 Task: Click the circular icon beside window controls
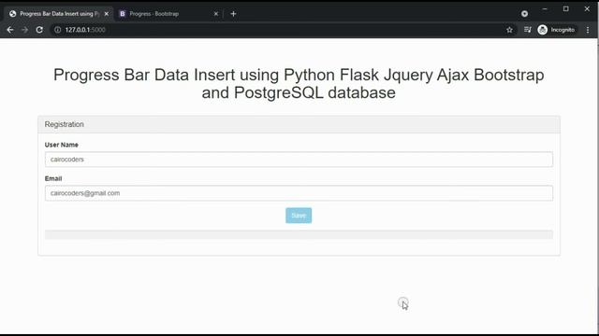click(524, 14)
